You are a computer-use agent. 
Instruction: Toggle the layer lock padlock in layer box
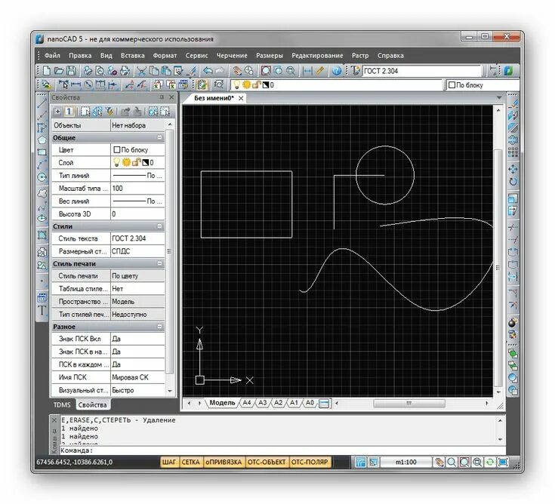point(256,85)
